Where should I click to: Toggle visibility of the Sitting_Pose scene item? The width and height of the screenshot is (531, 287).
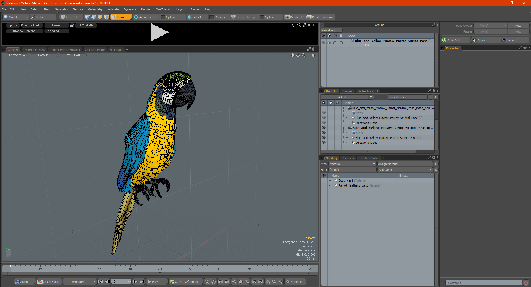[324, 128]
